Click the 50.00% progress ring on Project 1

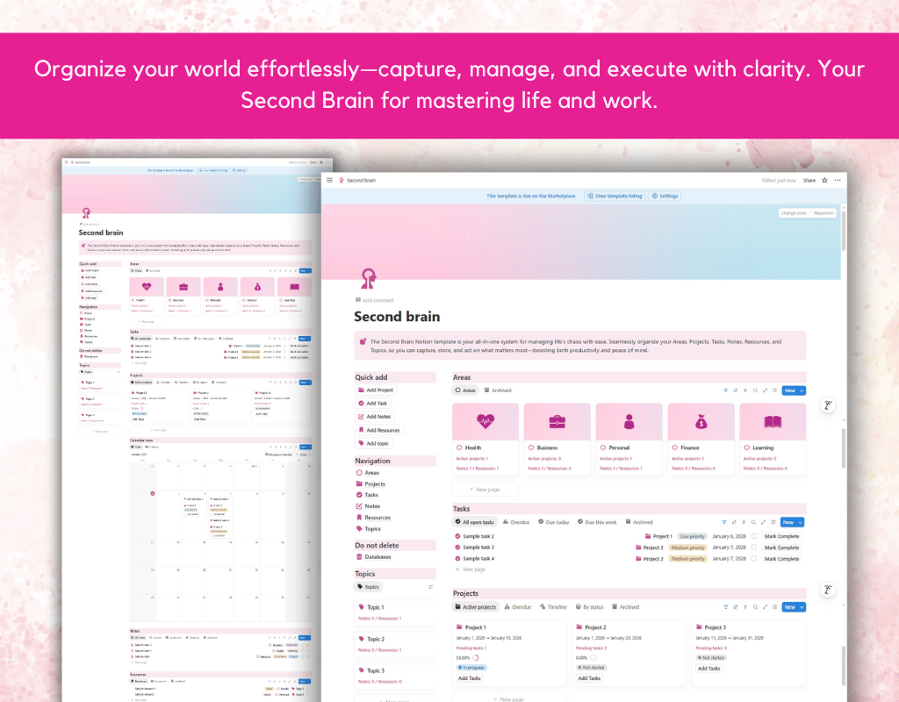475,658
